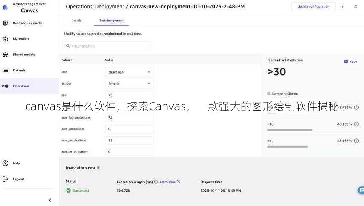The width and height of the screenshot is (364, 206).
Task: Click Log out text
Action: pyautogui.click(x=19, y=179)
